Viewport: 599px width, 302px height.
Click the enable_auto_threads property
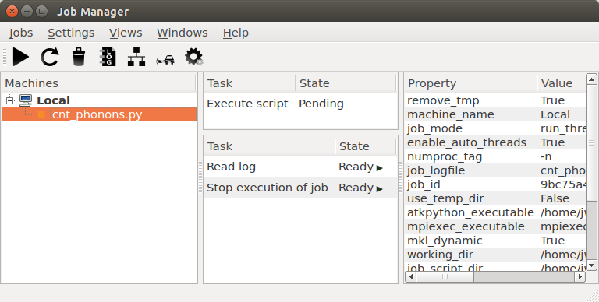tap(467, 142)
